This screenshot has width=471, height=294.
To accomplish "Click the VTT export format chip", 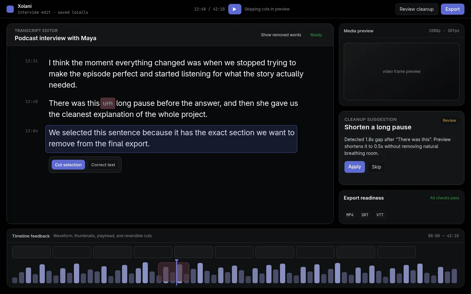I will click(380, 215).
